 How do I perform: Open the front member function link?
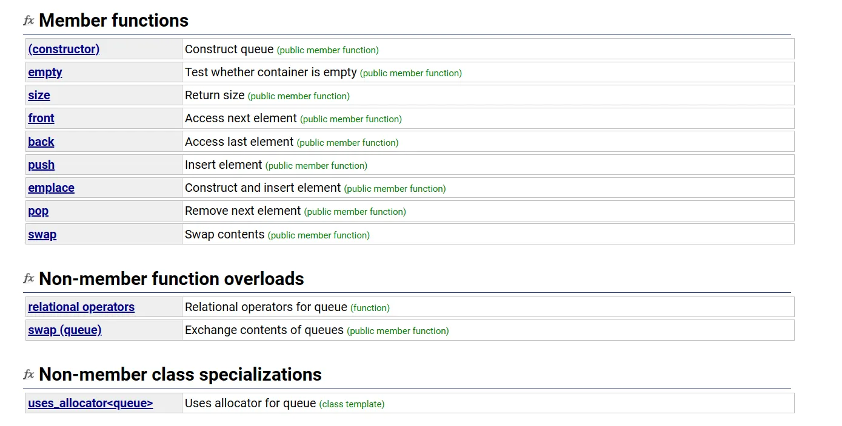tap(41, 118)
